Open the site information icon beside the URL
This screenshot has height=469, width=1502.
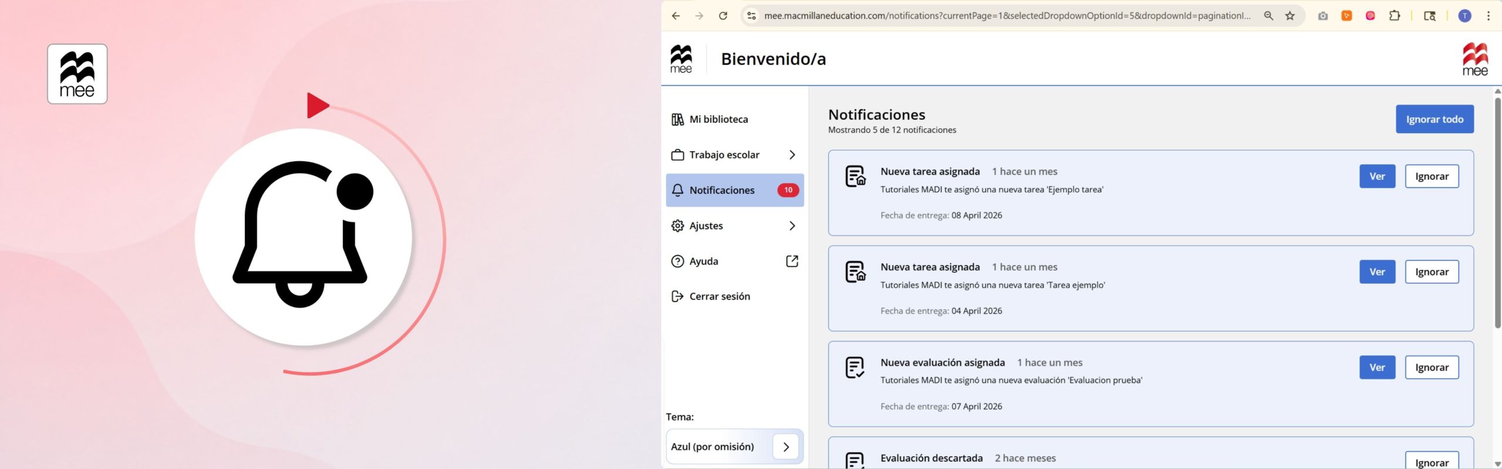tap(752, 16)
